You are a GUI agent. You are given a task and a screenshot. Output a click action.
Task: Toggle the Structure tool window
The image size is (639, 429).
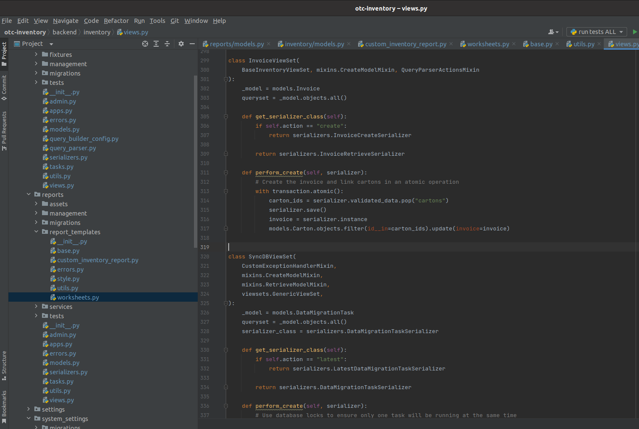(x=4, y=365)
